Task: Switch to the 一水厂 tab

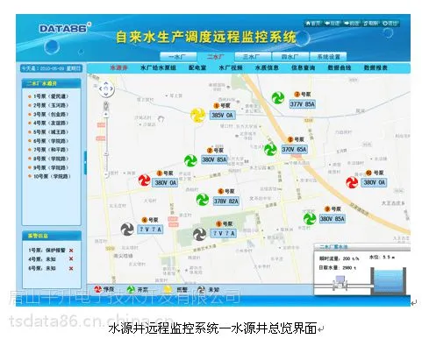Action: 178,57
